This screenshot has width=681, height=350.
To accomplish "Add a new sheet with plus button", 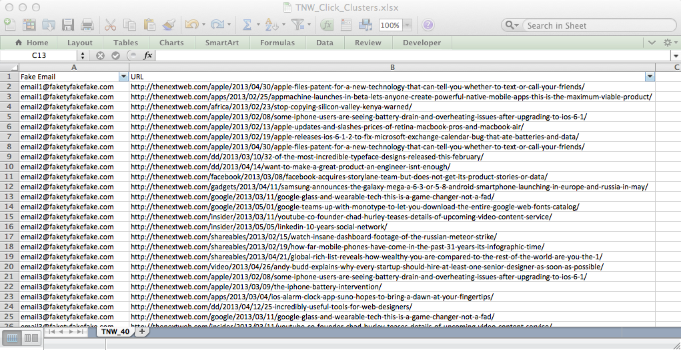I will 141,331.
